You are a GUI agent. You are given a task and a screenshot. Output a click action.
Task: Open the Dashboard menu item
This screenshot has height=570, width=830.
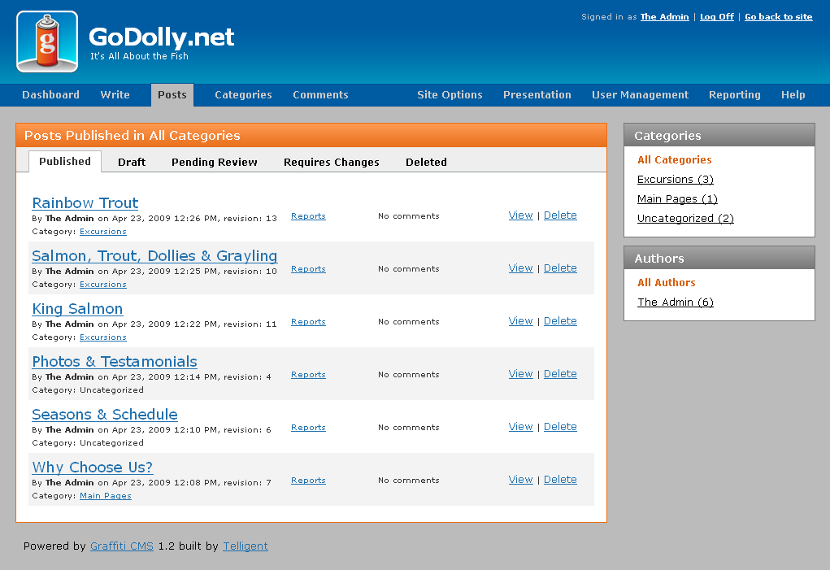tap(50, 95)
